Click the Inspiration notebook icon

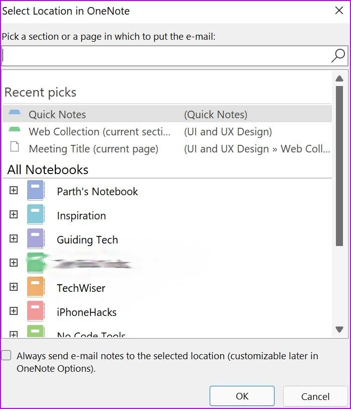point(36,215)
